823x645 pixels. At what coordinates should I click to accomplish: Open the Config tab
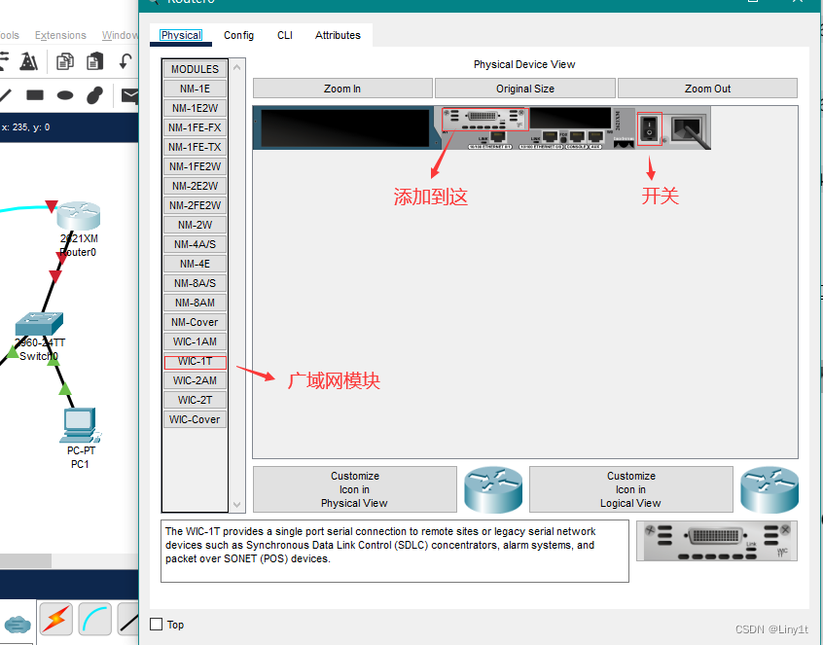[238, 35]
